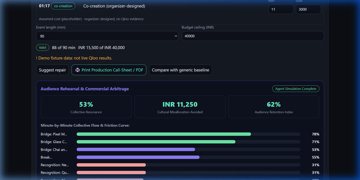Click the Bridge: Pixel M... progress bar

pyautogui.click(x=188, y=134)
